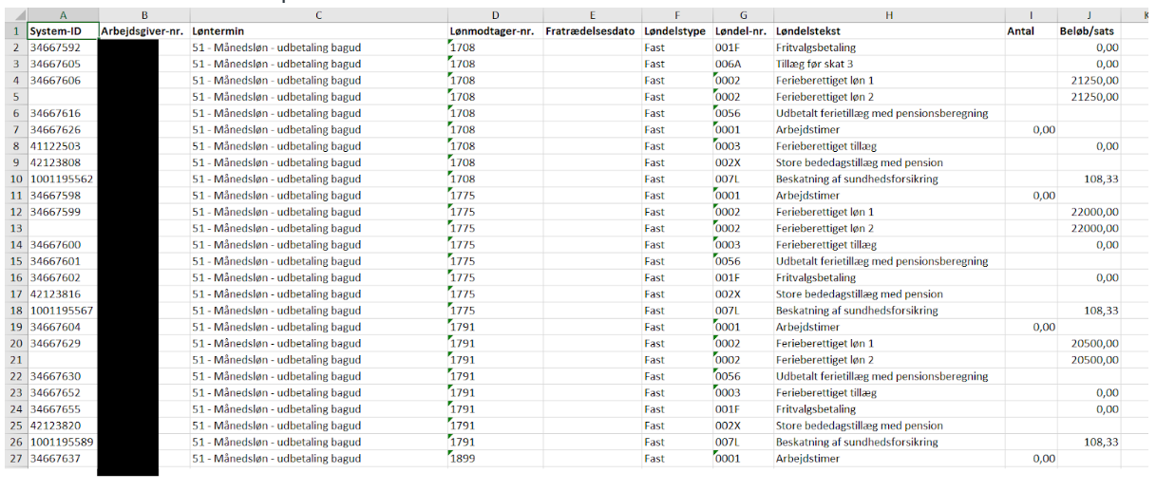The height and width of the screenshot is (492, 1175).
Task: Select cell with System-ID 1001195562
Action: coord(63,180)
